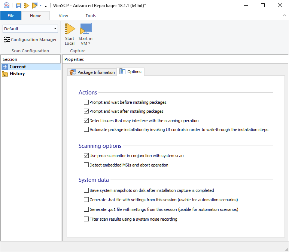The width and height of the screenshot is (289, 252).
Task: Click the Save icon in quick access toolbar
Action: pyautogui.click(x=18, y=6)
